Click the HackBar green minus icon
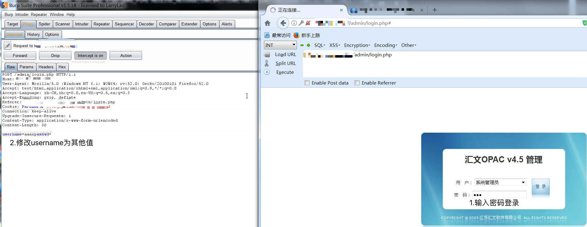 pos(302,45)
